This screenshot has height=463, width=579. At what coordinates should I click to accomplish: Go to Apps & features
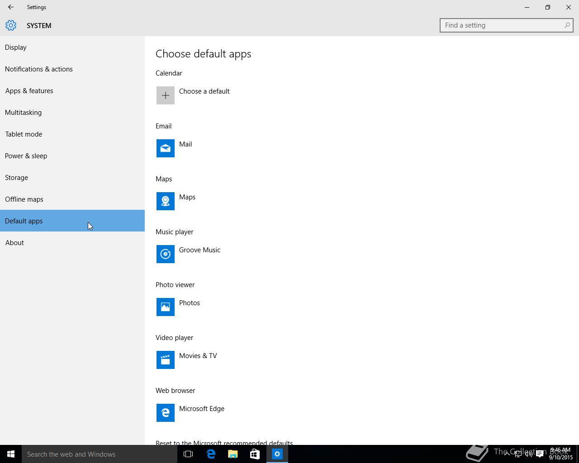click(x=72, y=90)
